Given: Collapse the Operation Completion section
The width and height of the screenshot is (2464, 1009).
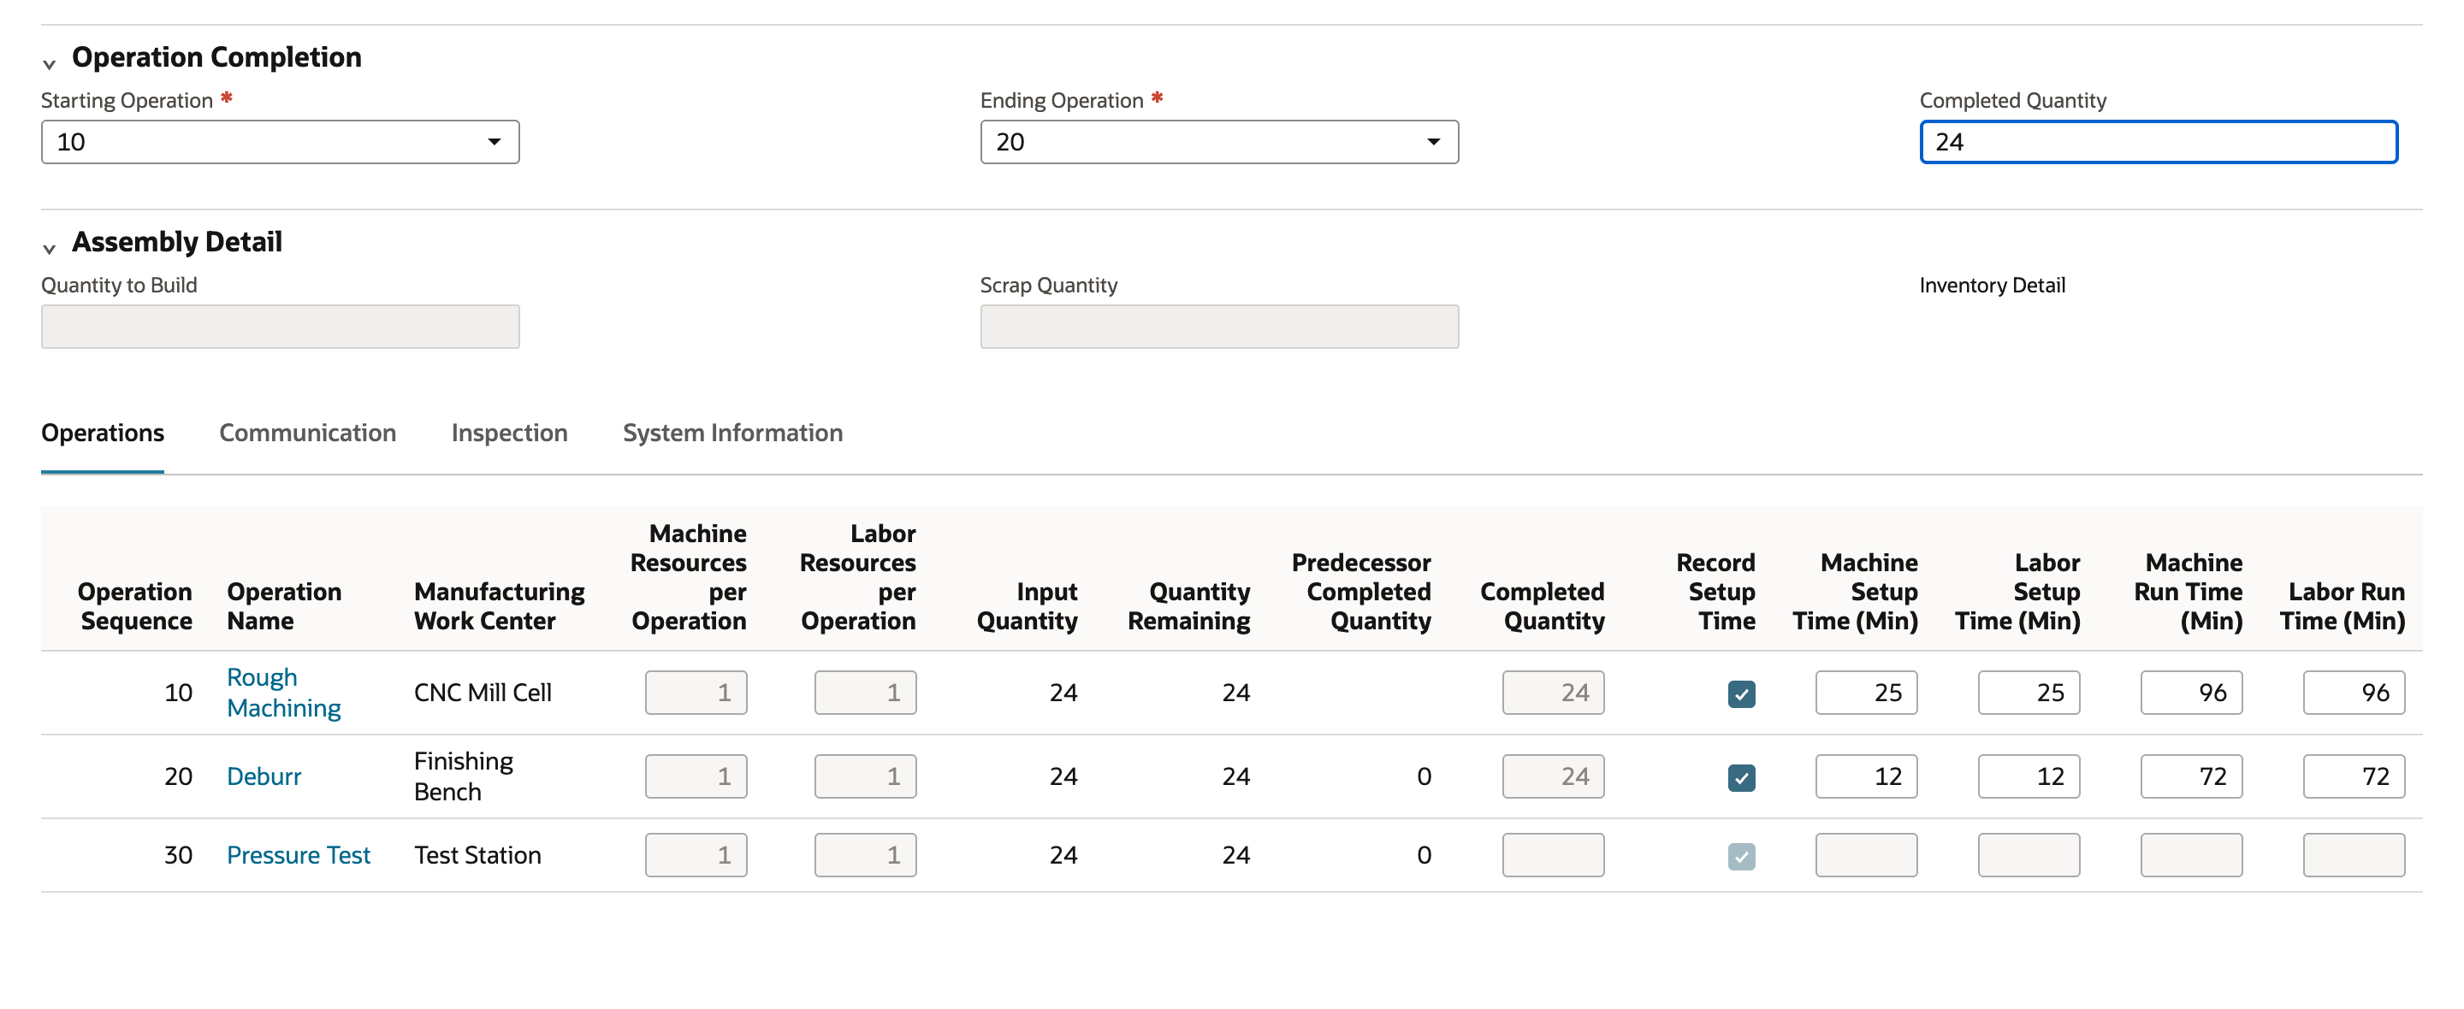Looking at the screenshot, I should (49, 64).
